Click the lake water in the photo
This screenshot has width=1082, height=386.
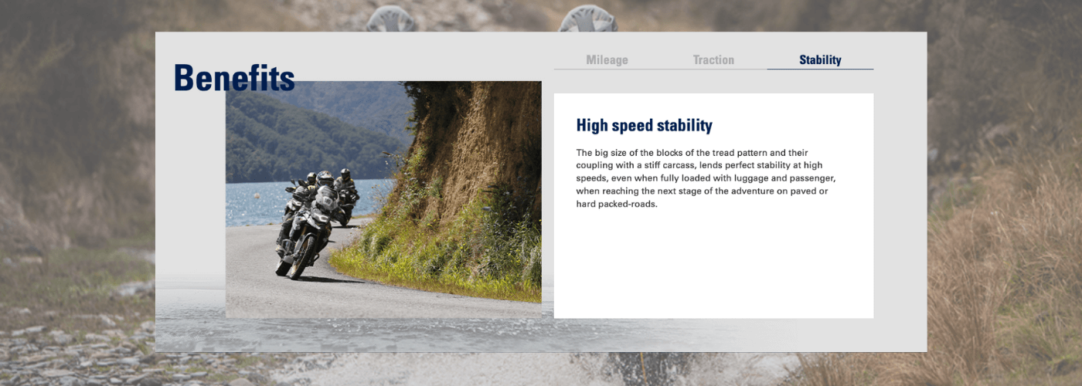click(255, 202)
